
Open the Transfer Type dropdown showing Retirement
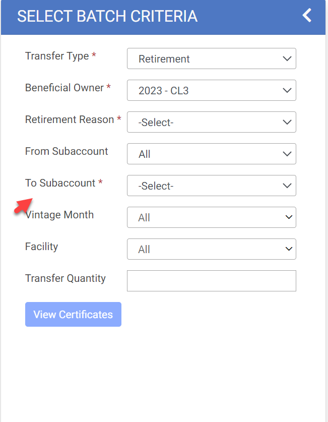211,59
